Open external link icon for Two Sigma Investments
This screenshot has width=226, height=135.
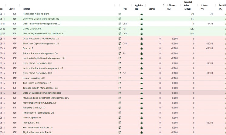pyautogui.click(x=120, y=83)
